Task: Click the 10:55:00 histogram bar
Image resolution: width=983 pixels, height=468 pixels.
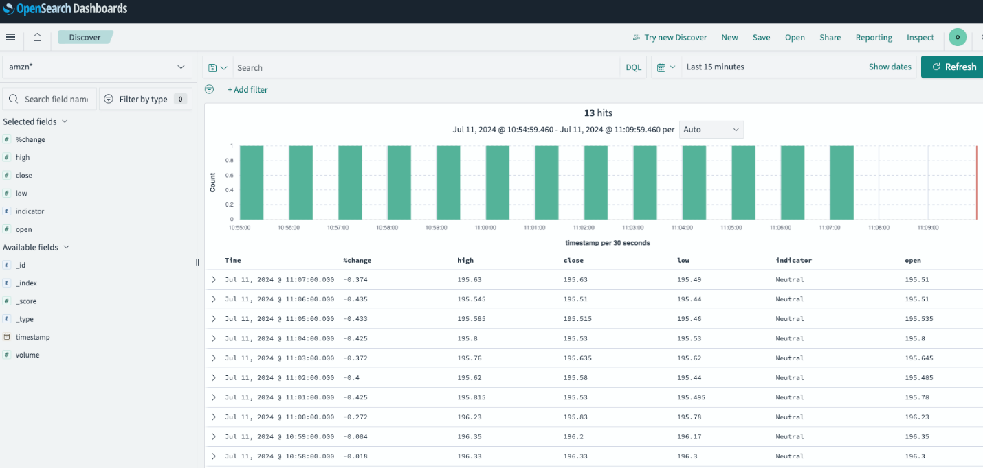Action: click(x=252, y=182)
